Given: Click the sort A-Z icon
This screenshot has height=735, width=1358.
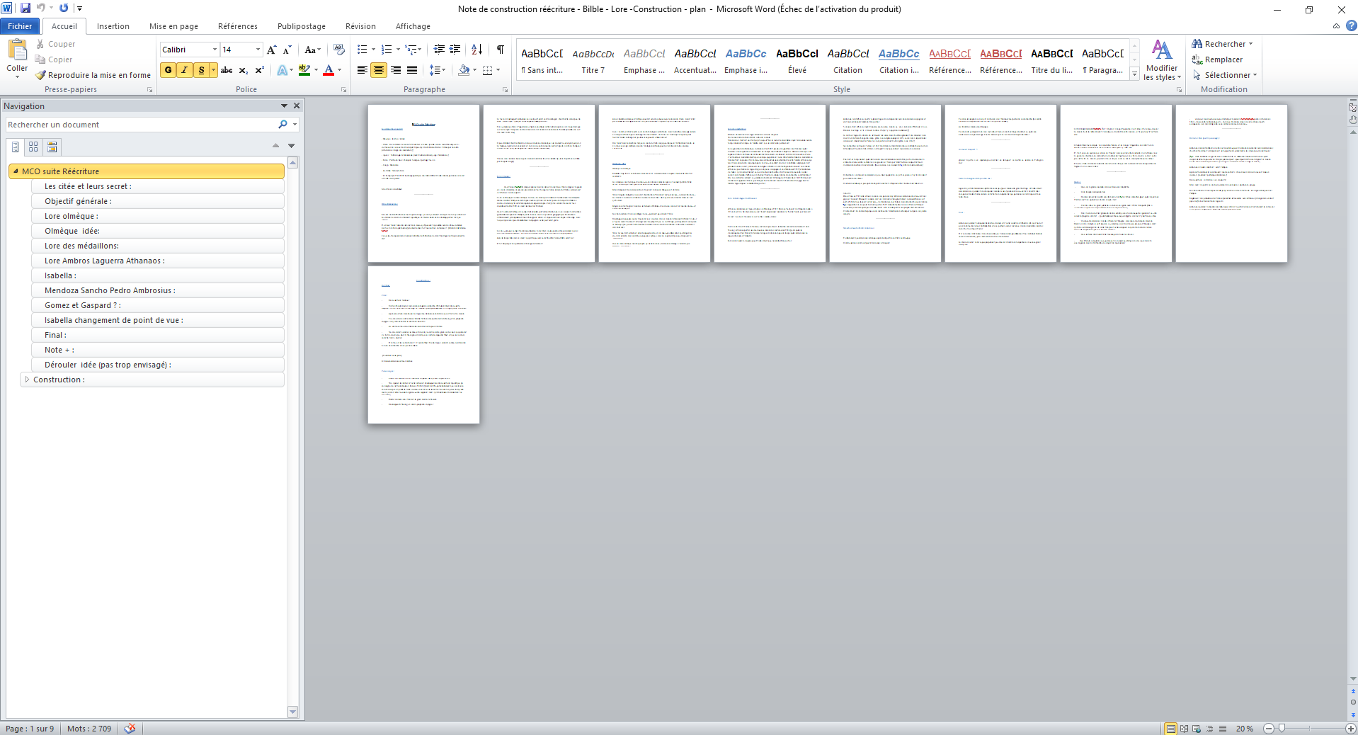Looking at the screenshot, I should point(477,50).
